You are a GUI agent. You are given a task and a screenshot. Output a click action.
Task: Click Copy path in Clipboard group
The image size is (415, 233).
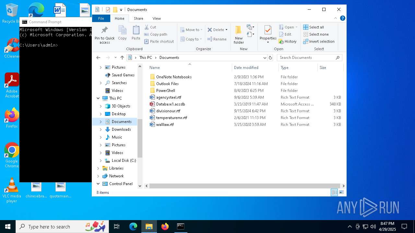(156, 34)
